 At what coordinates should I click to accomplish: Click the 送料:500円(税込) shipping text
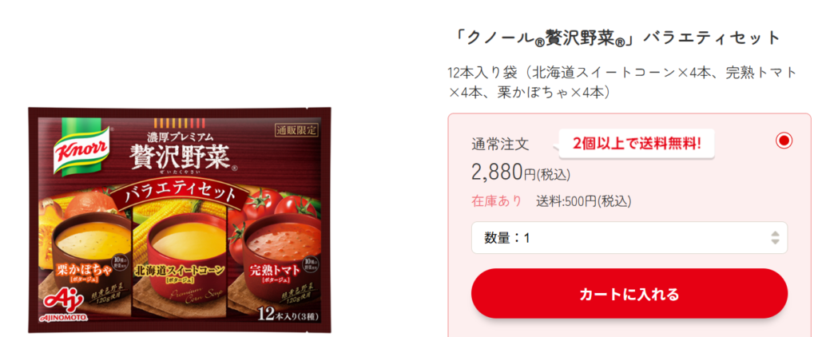point(584,201)
